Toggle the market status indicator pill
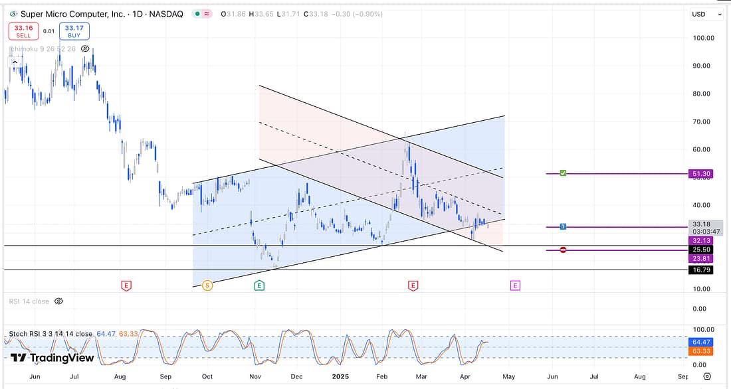731x389 pixels. click(203, 14)
